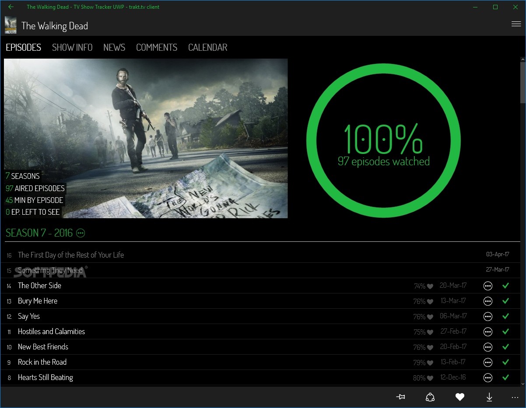Open episode The Other Side
This screenshot has height=408, width=526.
(39, 286)
